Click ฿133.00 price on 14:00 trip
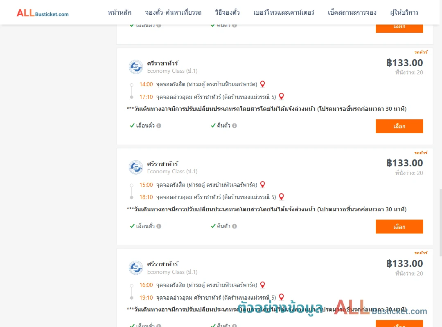442x327 pixels. tap(405, 63)
